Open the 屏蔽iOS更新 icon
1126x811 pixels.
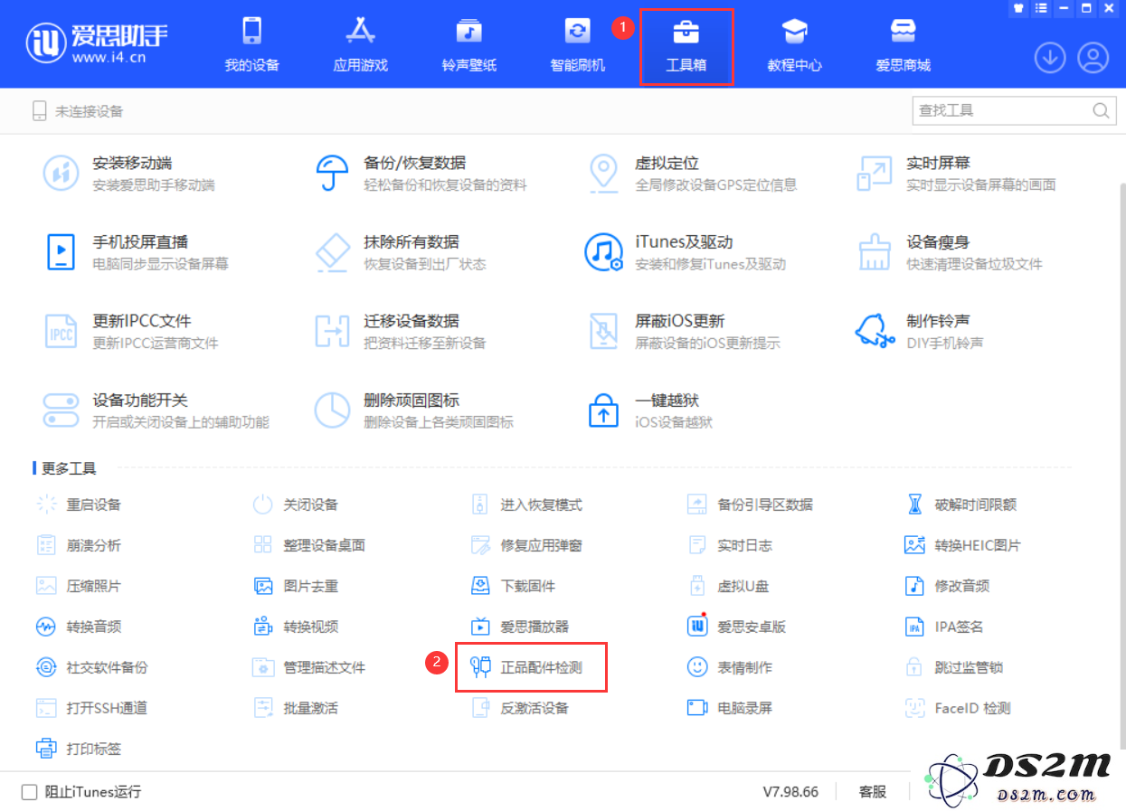pos(603,331)
